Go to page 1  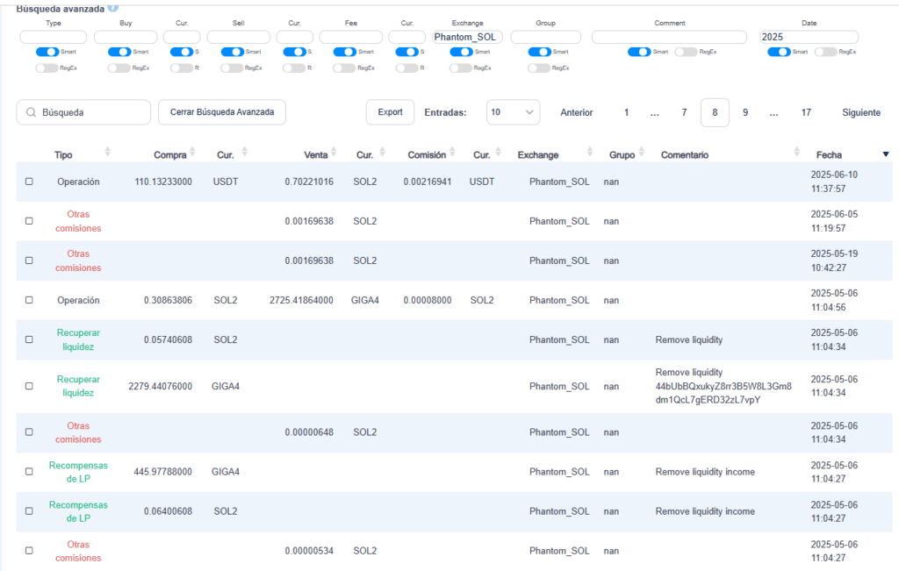(627, 112)
